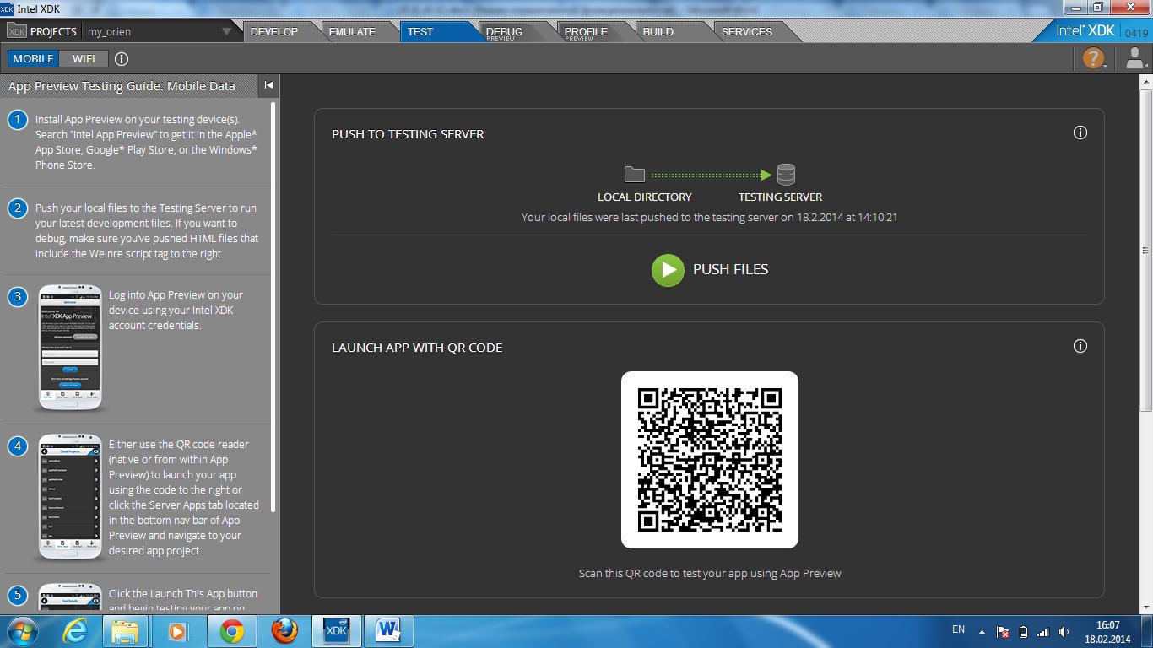Image resolution: width=1153 pixels, height=648 pixels.
Task: Open the user account icon
Action: coord(1135,58)
